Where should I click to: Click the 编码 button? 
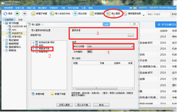coord(90,52)
